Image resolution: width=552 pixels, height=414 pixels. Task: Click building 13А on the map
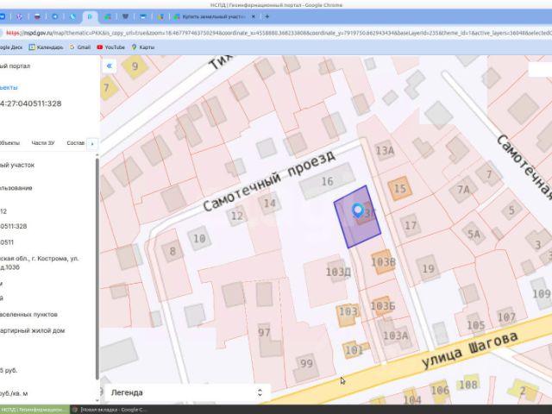[385, 151]
